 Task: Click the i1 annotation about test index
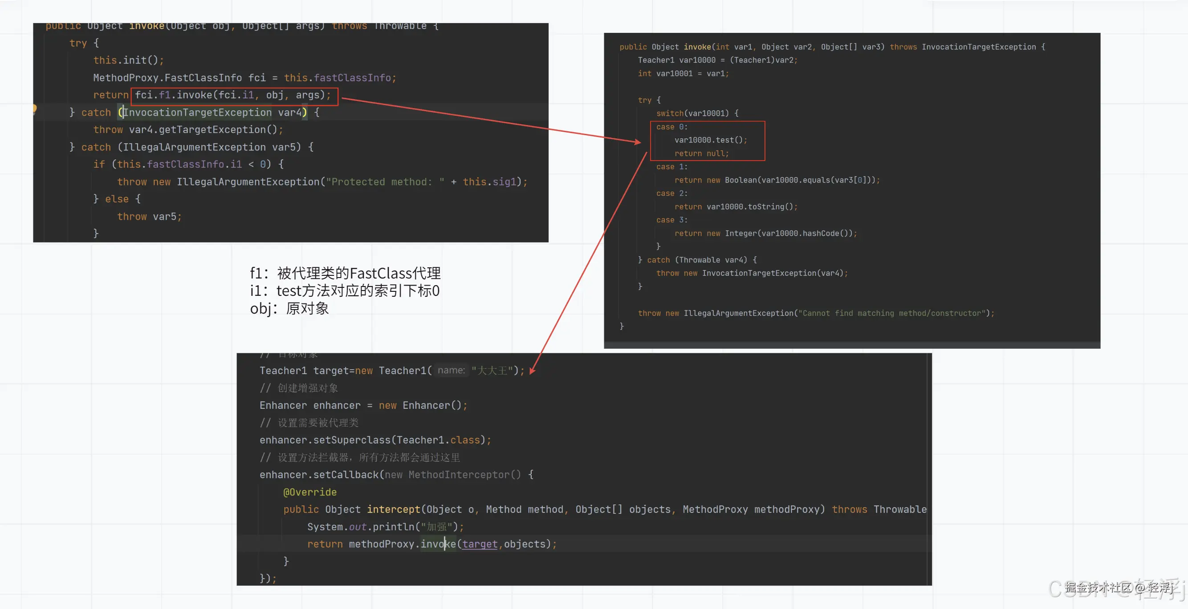point(345,290)
